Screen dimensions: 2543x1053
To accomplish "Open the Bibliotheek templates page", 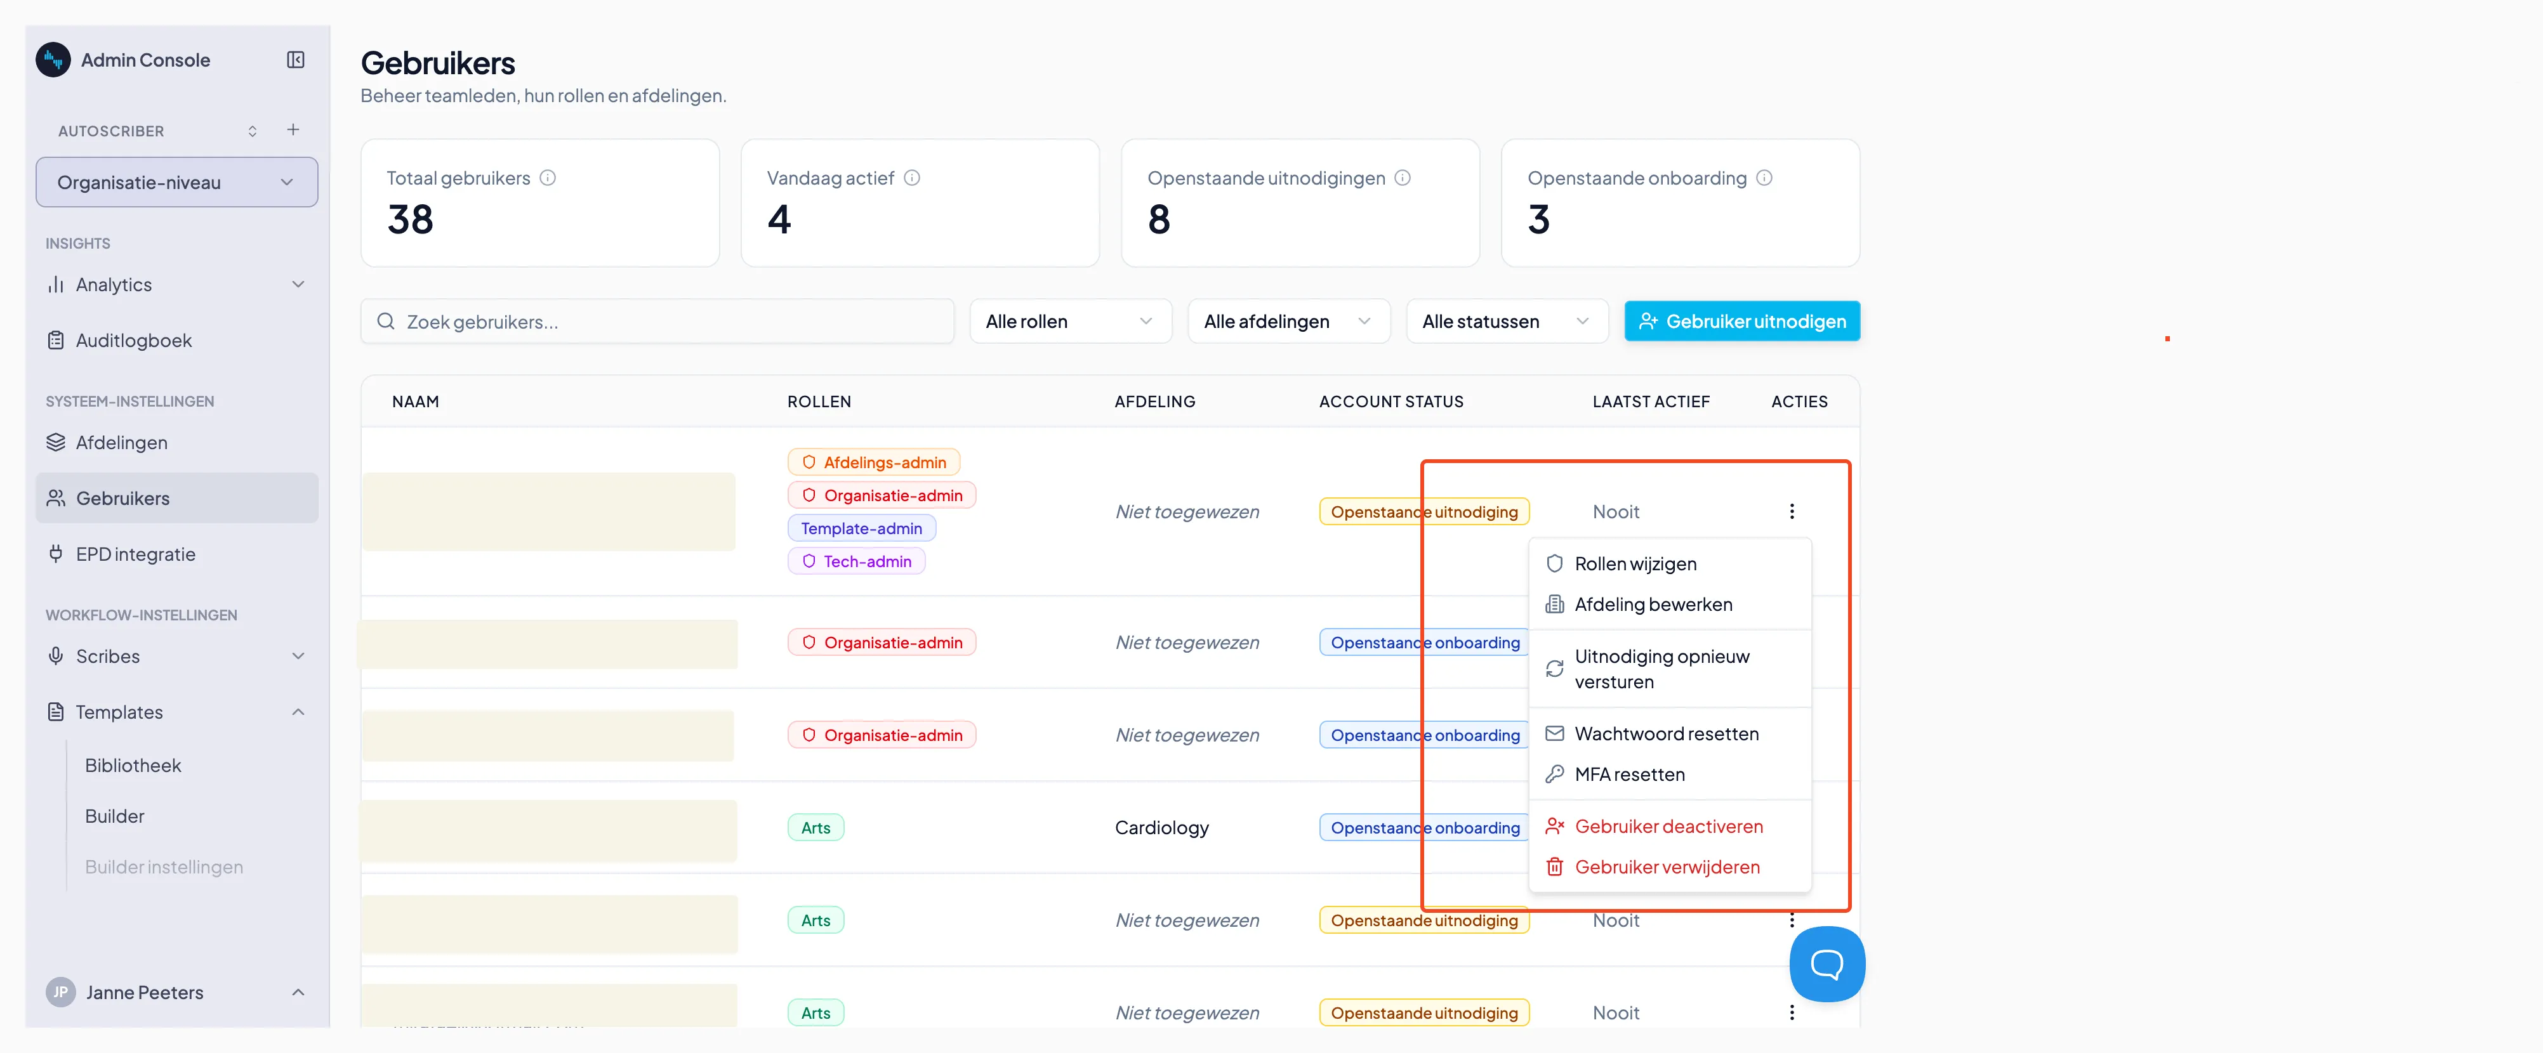I will click(133, 765).
